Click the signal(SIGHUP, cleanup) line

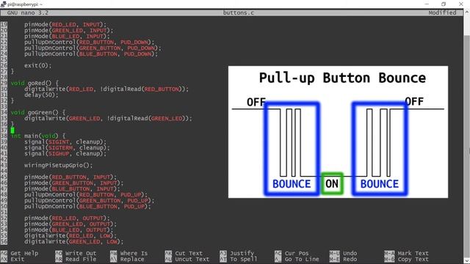click(65, 153)
